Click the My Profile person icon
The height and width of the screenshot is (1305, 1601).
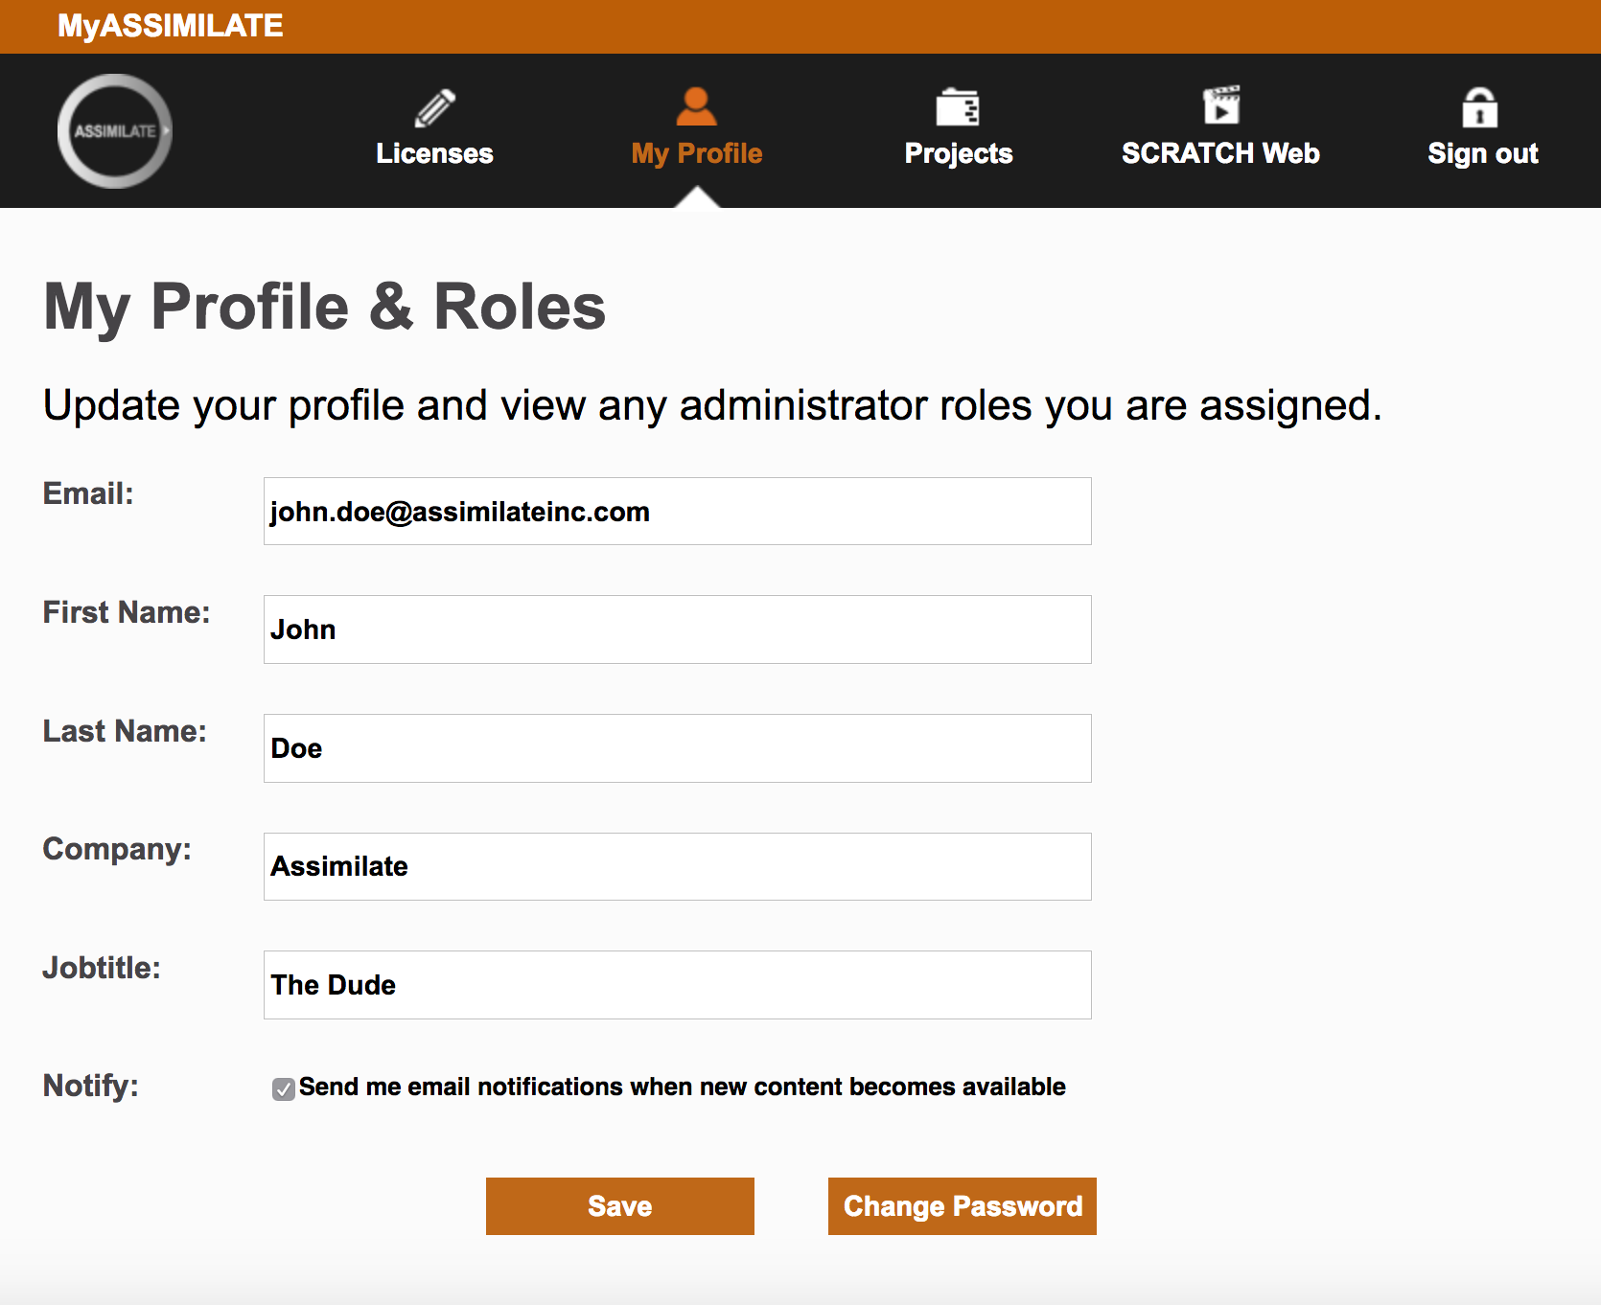pyautogui.click(x=696, y=106)
